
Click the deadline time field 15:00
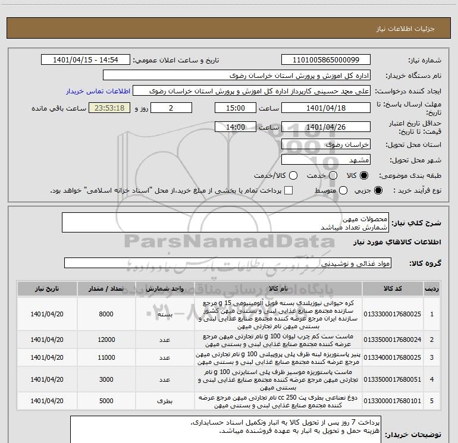pos(236,108)
